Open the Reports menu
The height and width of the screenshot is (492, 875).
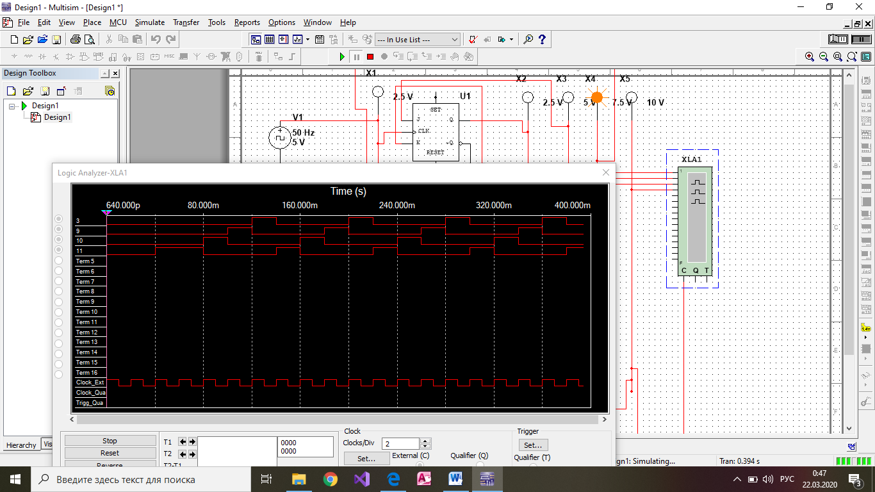pyautogui.click(x=247, y=22)
